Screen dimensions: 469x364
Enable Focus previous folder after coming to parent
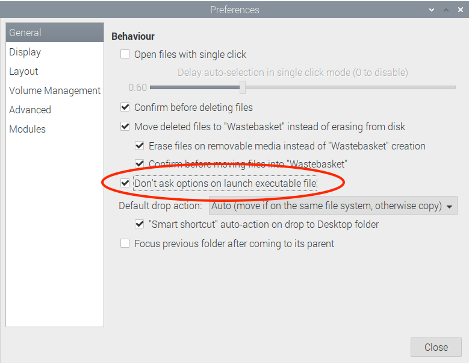click(x=125, y=243)
